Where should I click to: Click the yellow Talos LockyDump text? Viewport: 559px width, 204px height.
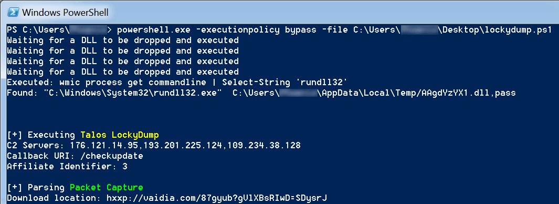tap(120, 135)
